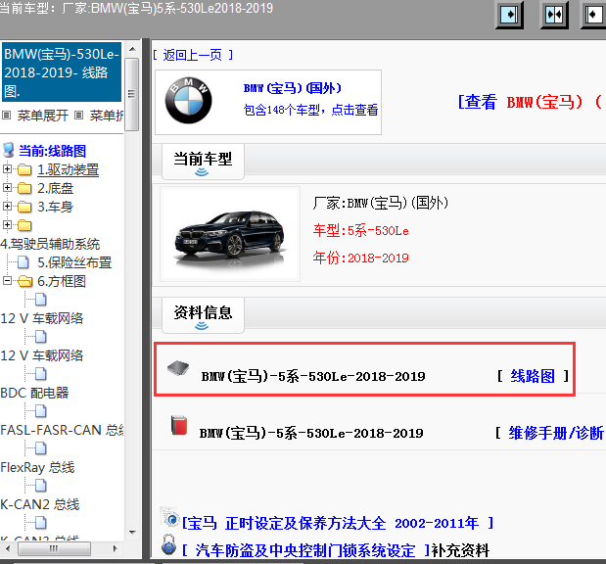This screenshot has width=606, height=564.
Task: Select 4.驾驶员辅助系统 in the tree
Action: (x=50, y=244)
